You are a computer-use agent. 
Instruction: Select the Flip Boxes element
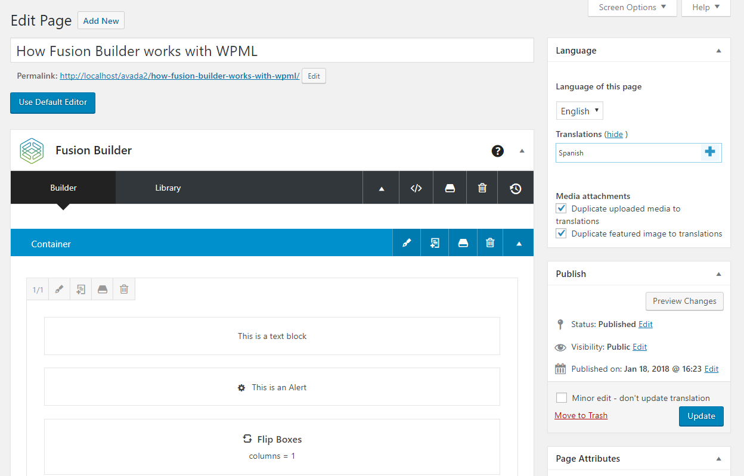[x=272, y=446]
